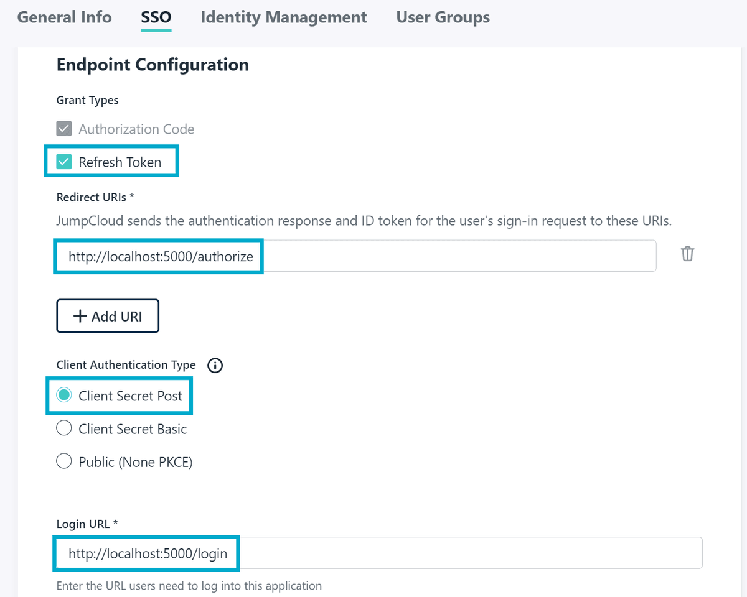Select the SSO tab

pyautogui.click(x=156, y=17)
